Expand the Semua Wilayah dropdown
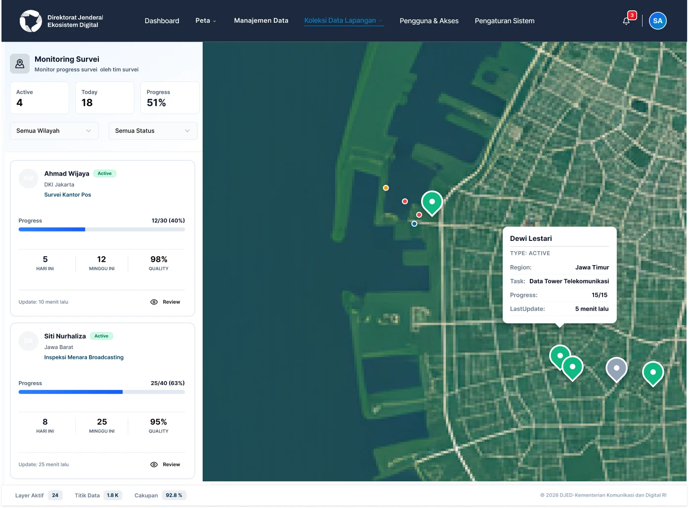The height and width of the screenshot is (508, 689). tap(54, 131)
